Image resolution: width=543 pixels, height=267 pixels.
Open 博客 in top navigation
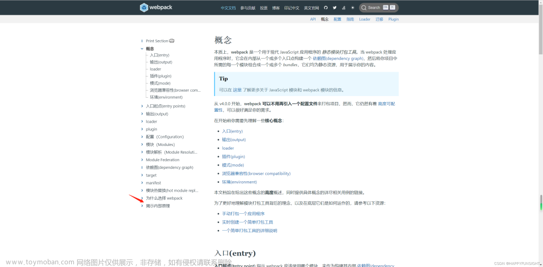coord(276,8)
